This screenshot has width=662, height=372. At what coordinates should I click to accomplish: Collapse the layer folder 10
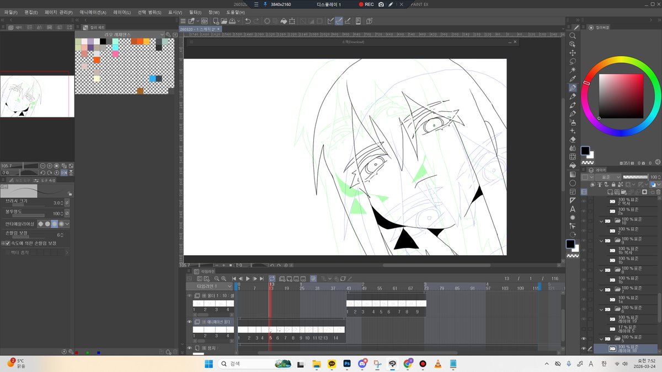pyautogui.click(x=601, y=221)
